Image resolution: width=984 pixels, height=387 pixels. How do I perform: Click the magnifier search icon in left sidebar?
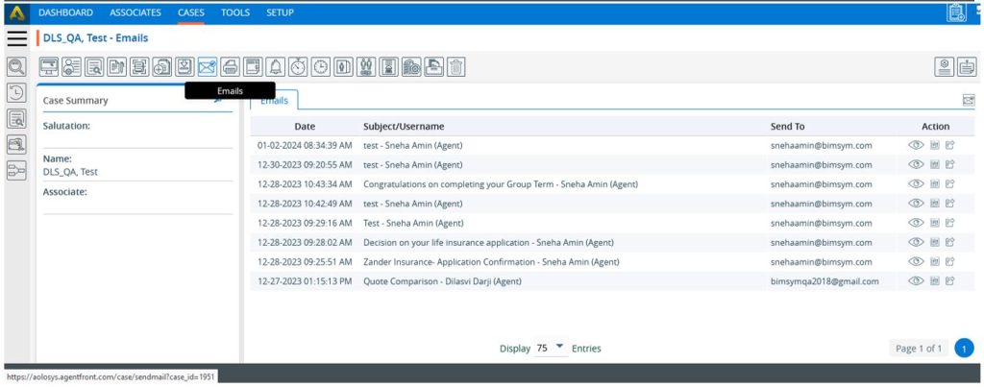[x=16, y=67]
